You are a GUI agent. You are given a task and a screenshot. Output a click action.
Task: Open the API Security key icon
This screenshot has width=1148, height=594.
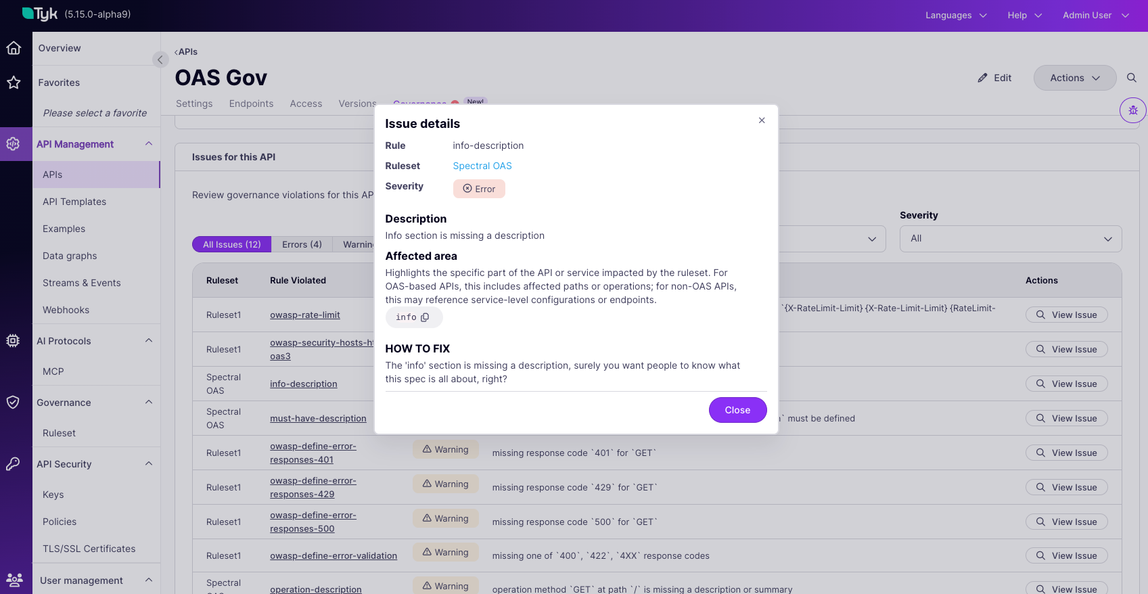14,464
